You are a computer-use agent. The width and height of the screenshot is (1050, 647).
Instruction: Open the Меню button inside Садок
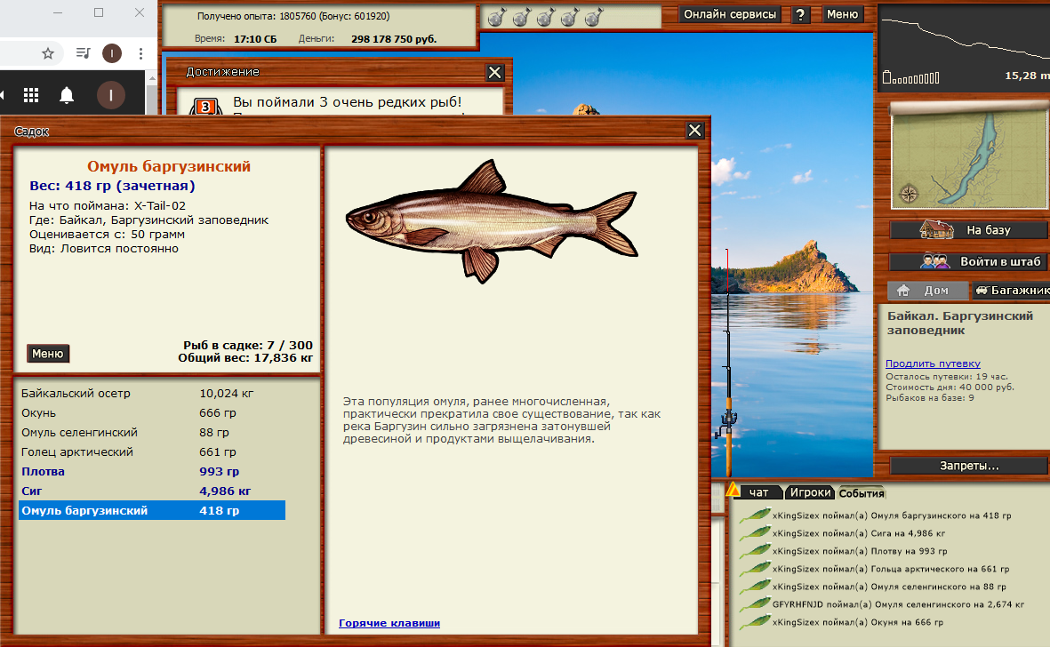pos(48,354)
